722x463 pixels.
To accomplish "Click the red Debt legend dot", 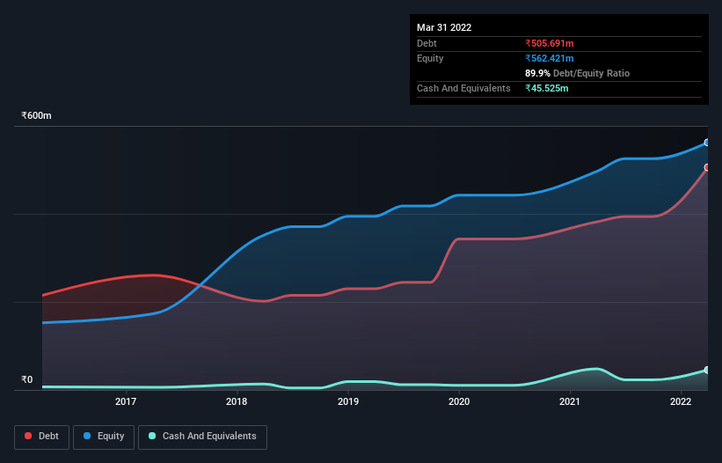I will 28,436.
